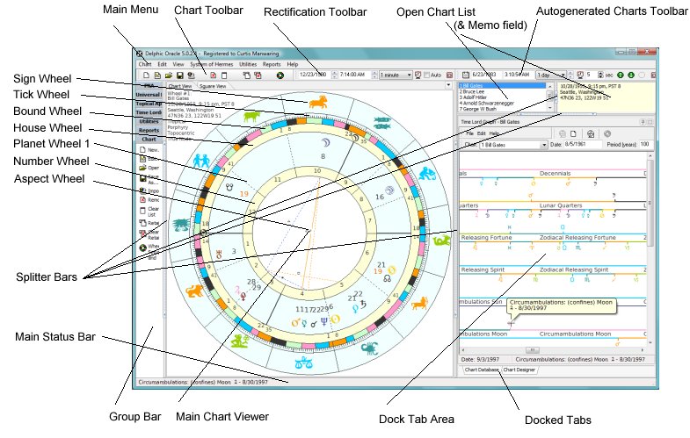Click the Period (years) field showing 100
This screenshot has height=438, width=690.
[x=645, y=144]
